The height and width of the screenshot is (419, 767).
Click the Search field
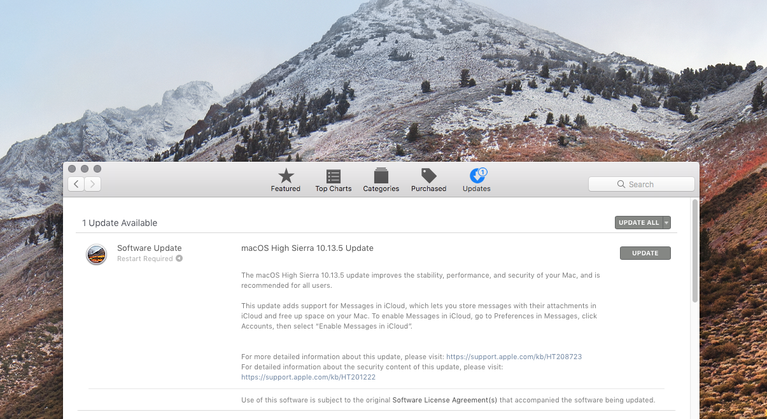641,184
